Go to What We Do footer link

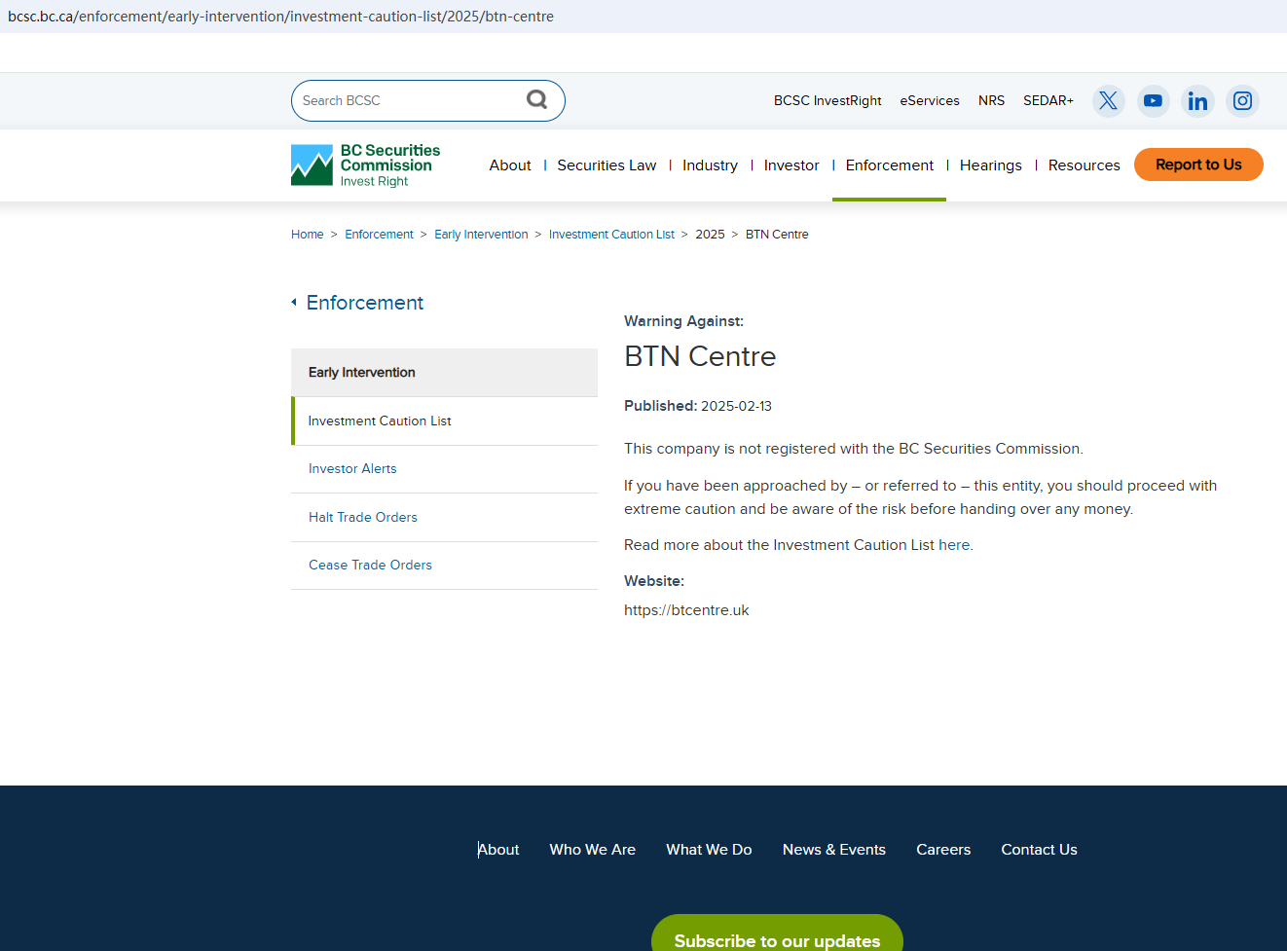coord(709,850)
